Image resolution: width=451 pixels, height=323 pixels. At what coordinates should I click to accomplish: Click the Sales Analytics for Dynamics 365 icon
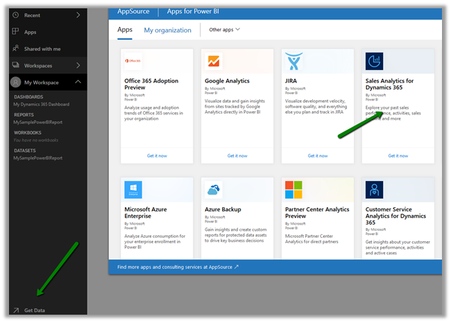click(x=375, y=62)
